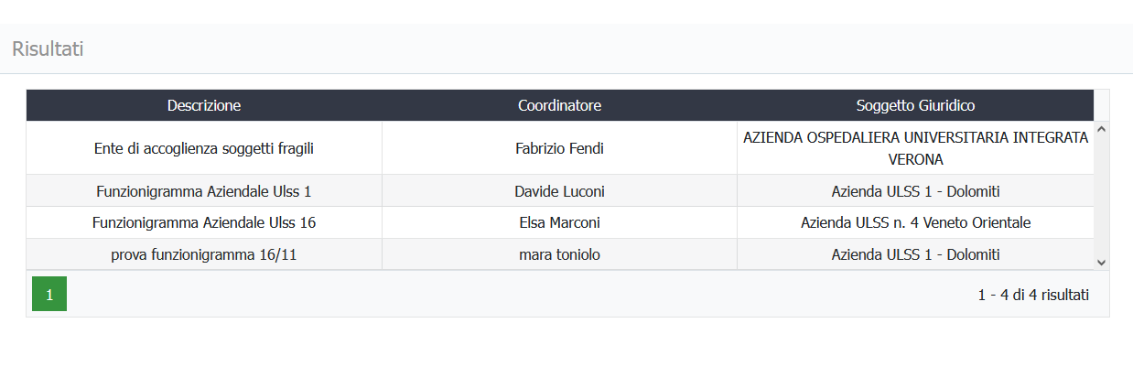Click coordinator Elsa Marconi cell
This screenshot has width=1133, height=377.
[x=559, y=222]
